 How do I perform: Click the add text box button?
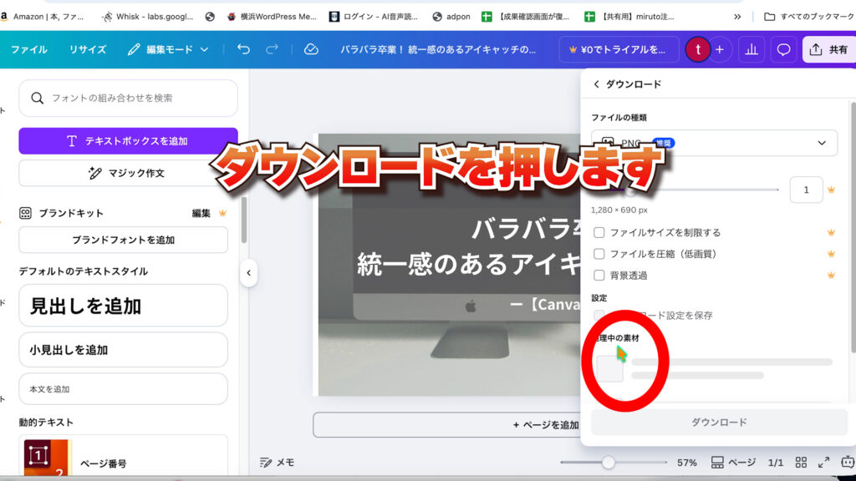coord(128,141)
